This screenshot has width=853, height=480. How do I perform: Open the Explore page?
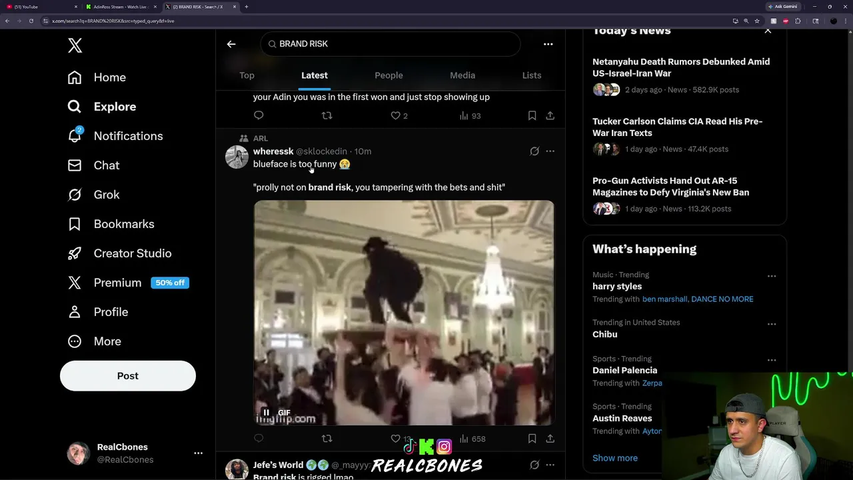coord(101,107)
